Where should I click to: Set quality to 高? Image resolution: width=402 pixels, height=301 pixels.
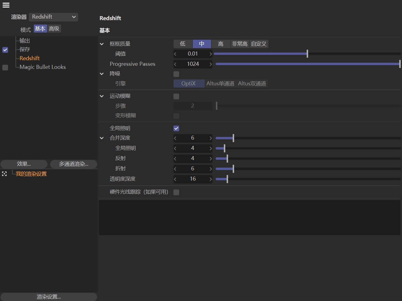[221, 44]
